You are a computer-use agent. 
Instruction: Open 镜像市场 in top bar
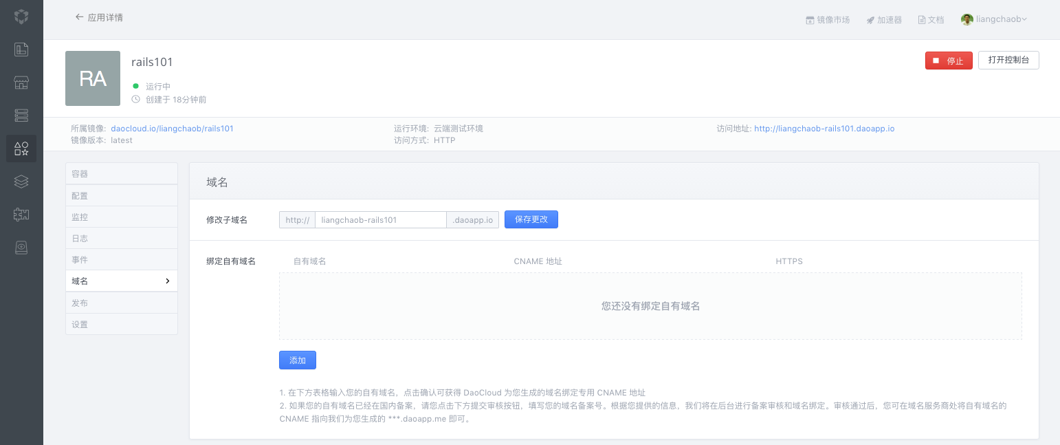(x=828, y=20)
